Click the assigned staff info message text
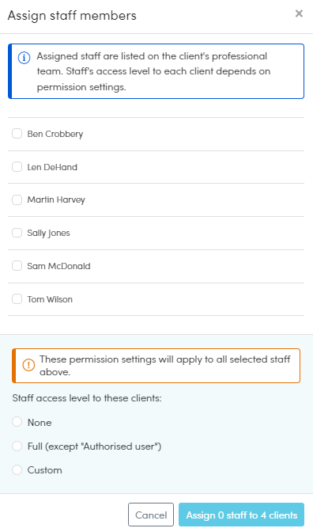Screen dimensions: 313x532 (x=153, y=71)
